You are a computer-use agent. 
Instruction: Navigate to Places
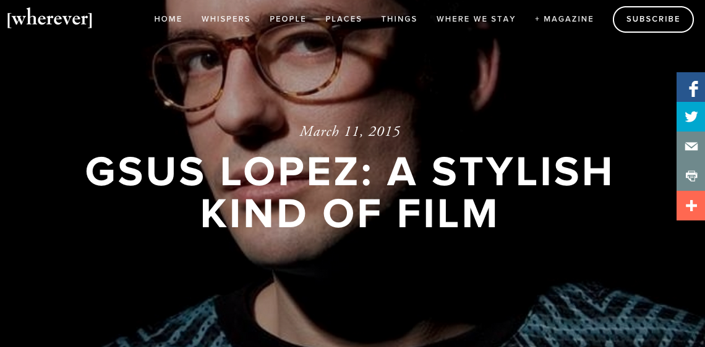[343, 19]
